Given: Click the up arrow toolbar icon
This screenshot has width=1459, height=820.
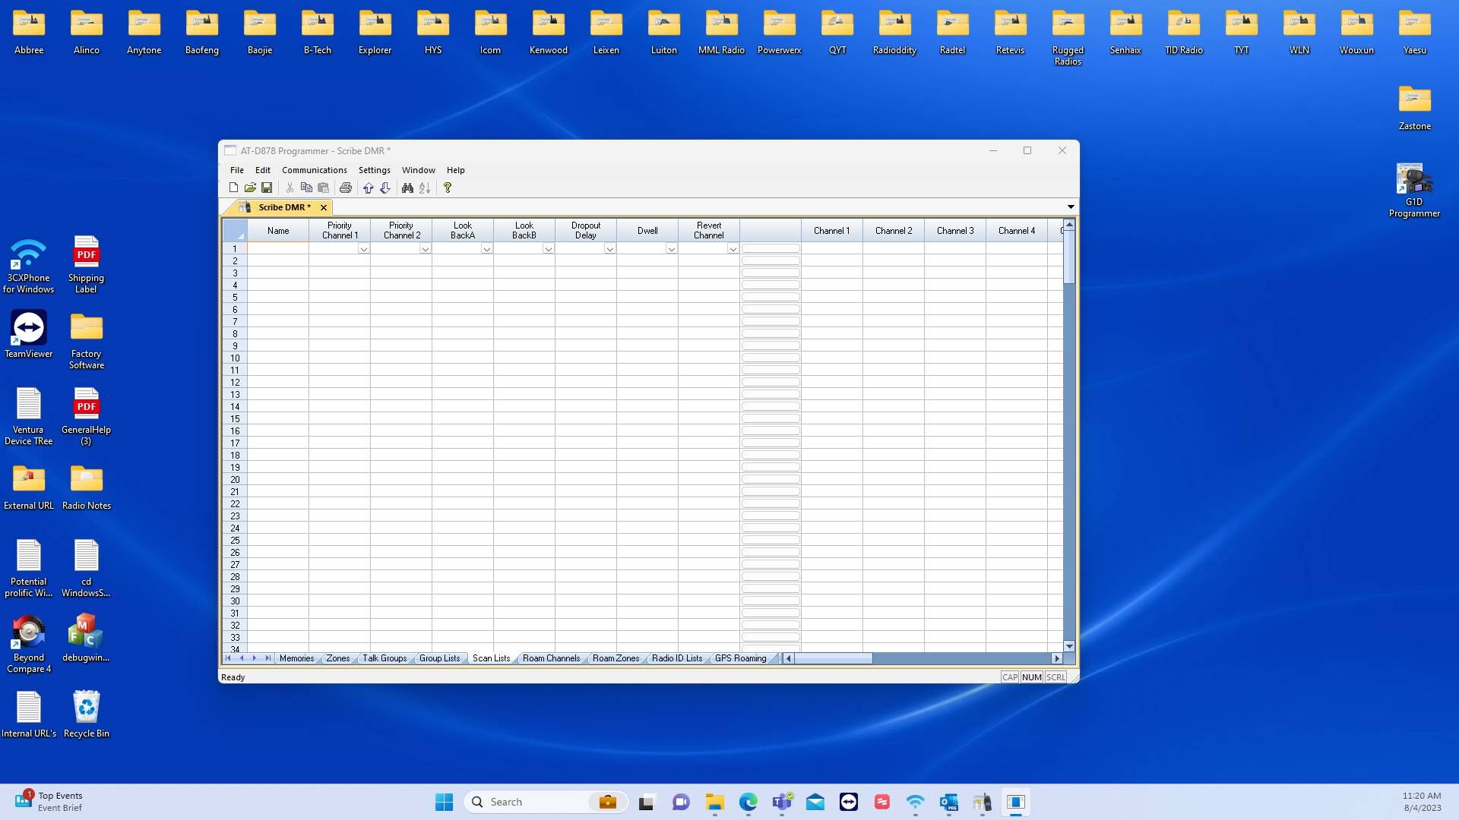Looking at the screenshot, I should (x=369, y=188).
